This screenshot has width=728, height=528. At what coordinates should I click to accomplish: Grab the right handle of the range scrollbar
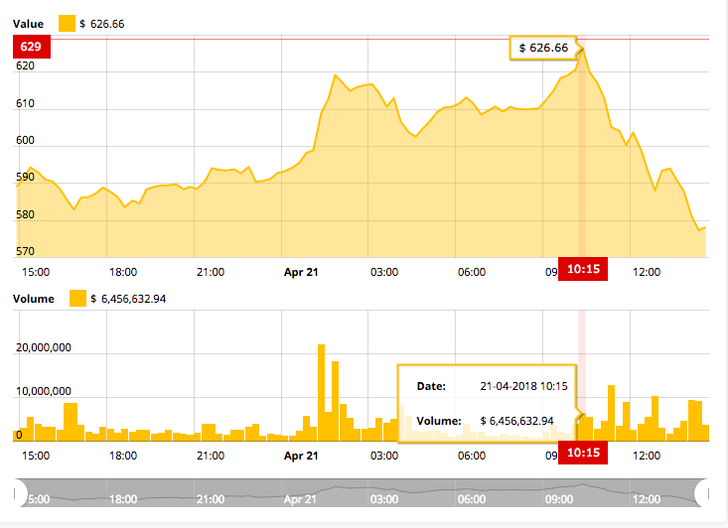point(702,493)
